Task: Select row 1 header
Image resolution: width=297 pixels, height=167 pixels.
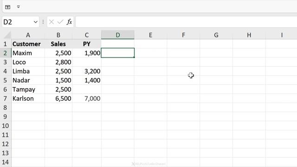Action: pos(5,44)
